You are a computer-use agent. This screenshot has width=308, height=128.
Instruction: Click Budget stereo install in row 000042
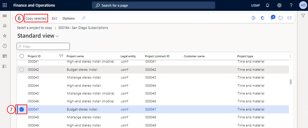82,70
